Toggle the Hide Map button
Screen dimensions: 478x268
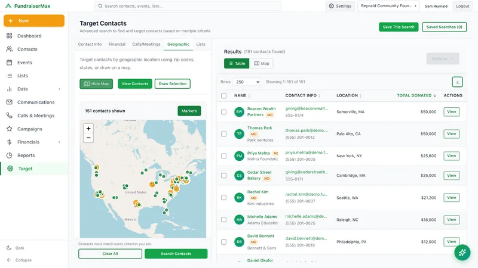click(x=96, y=84)
